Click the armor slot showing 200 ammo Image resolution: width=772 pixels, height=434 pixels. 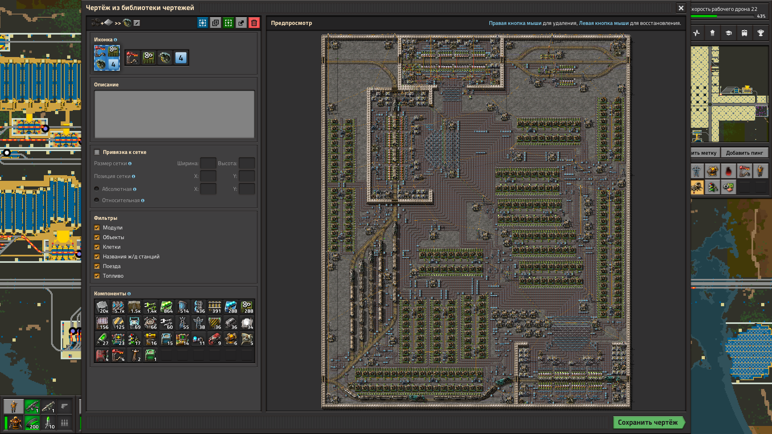pyautogui.click(x=32, y=423)
